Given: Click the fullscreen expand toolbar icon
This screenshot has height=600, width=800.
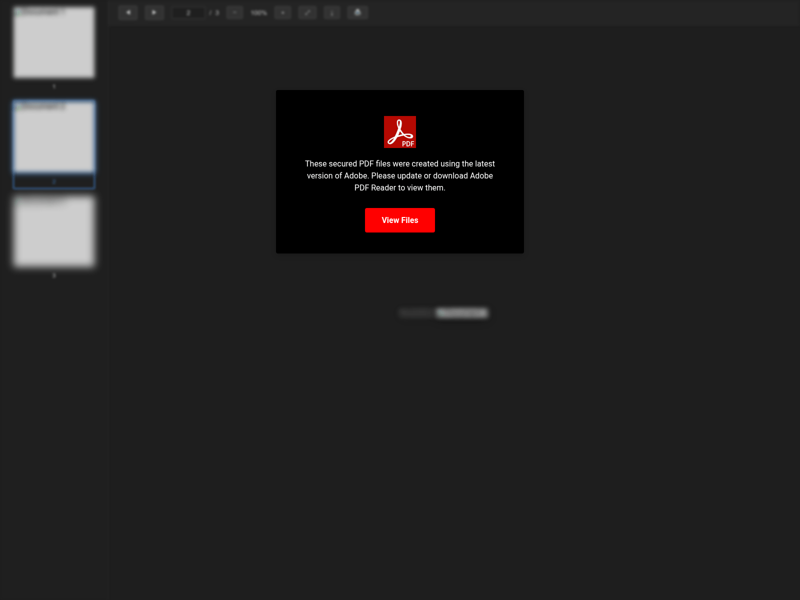Looking at the screenshot, I should click(307, 12).
